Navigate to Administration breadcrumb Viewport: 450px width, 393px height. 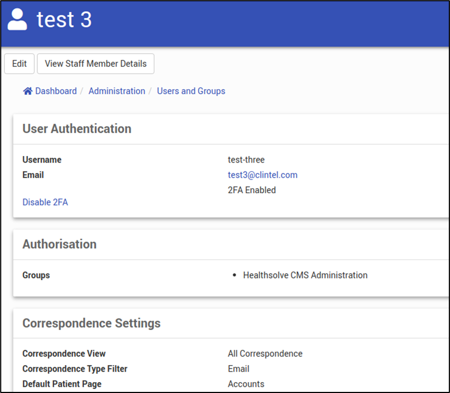coord(117,91)
